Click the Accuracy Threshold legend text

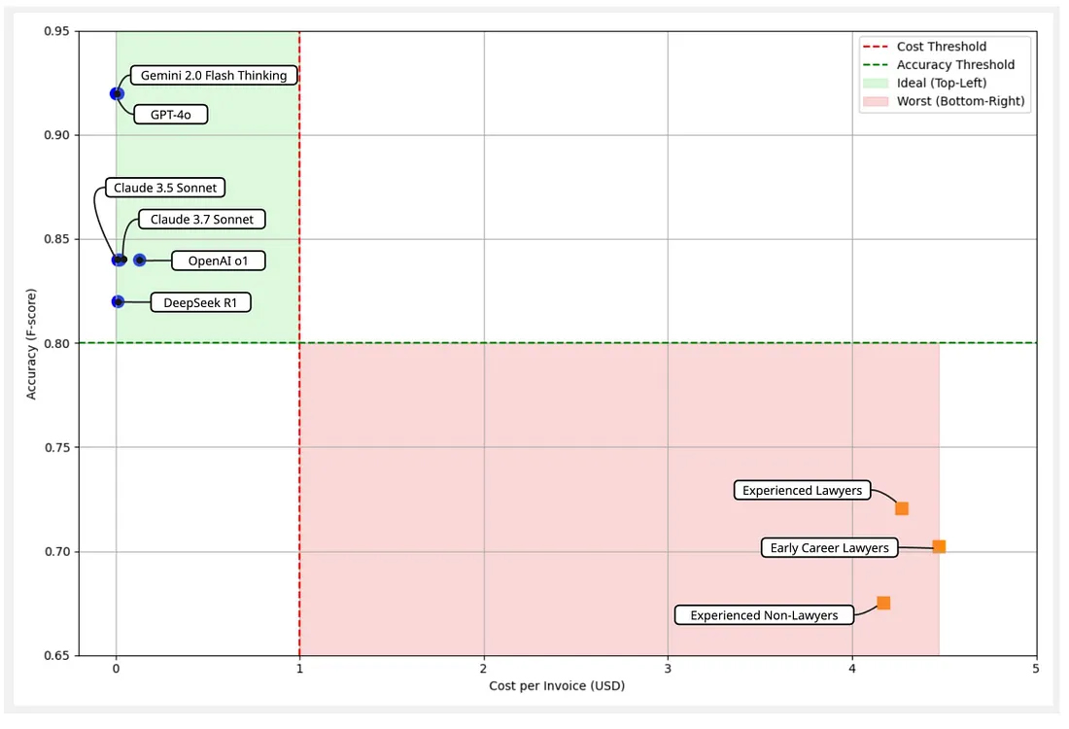[x=956, y=65]
